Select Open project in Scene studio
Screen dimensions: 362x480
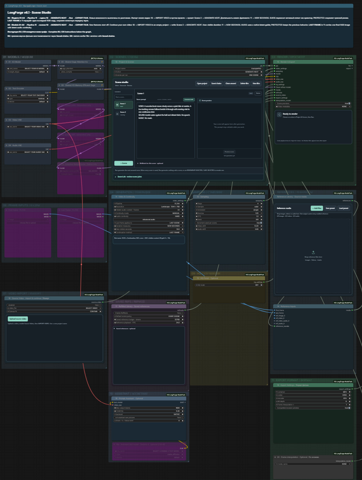tap(202, 84)
